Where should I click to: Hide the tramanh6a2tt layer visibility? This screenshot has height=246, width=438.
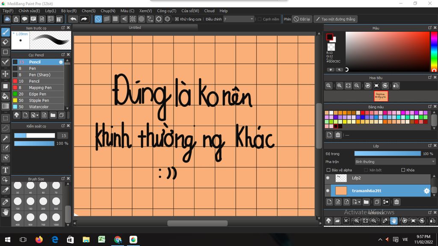pos(328,191)
